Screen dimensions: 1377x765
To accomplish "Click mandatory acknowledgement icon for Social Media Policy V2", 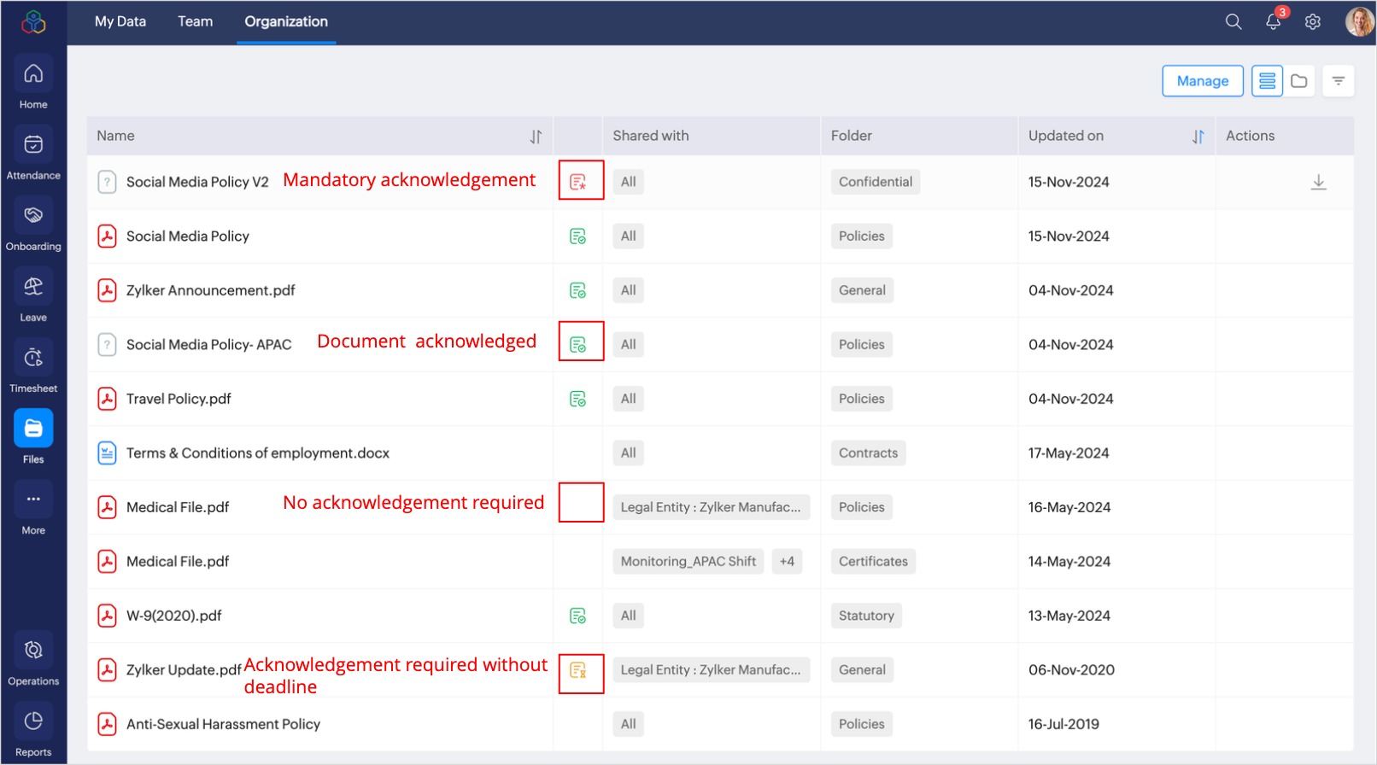I will [578, 182].
